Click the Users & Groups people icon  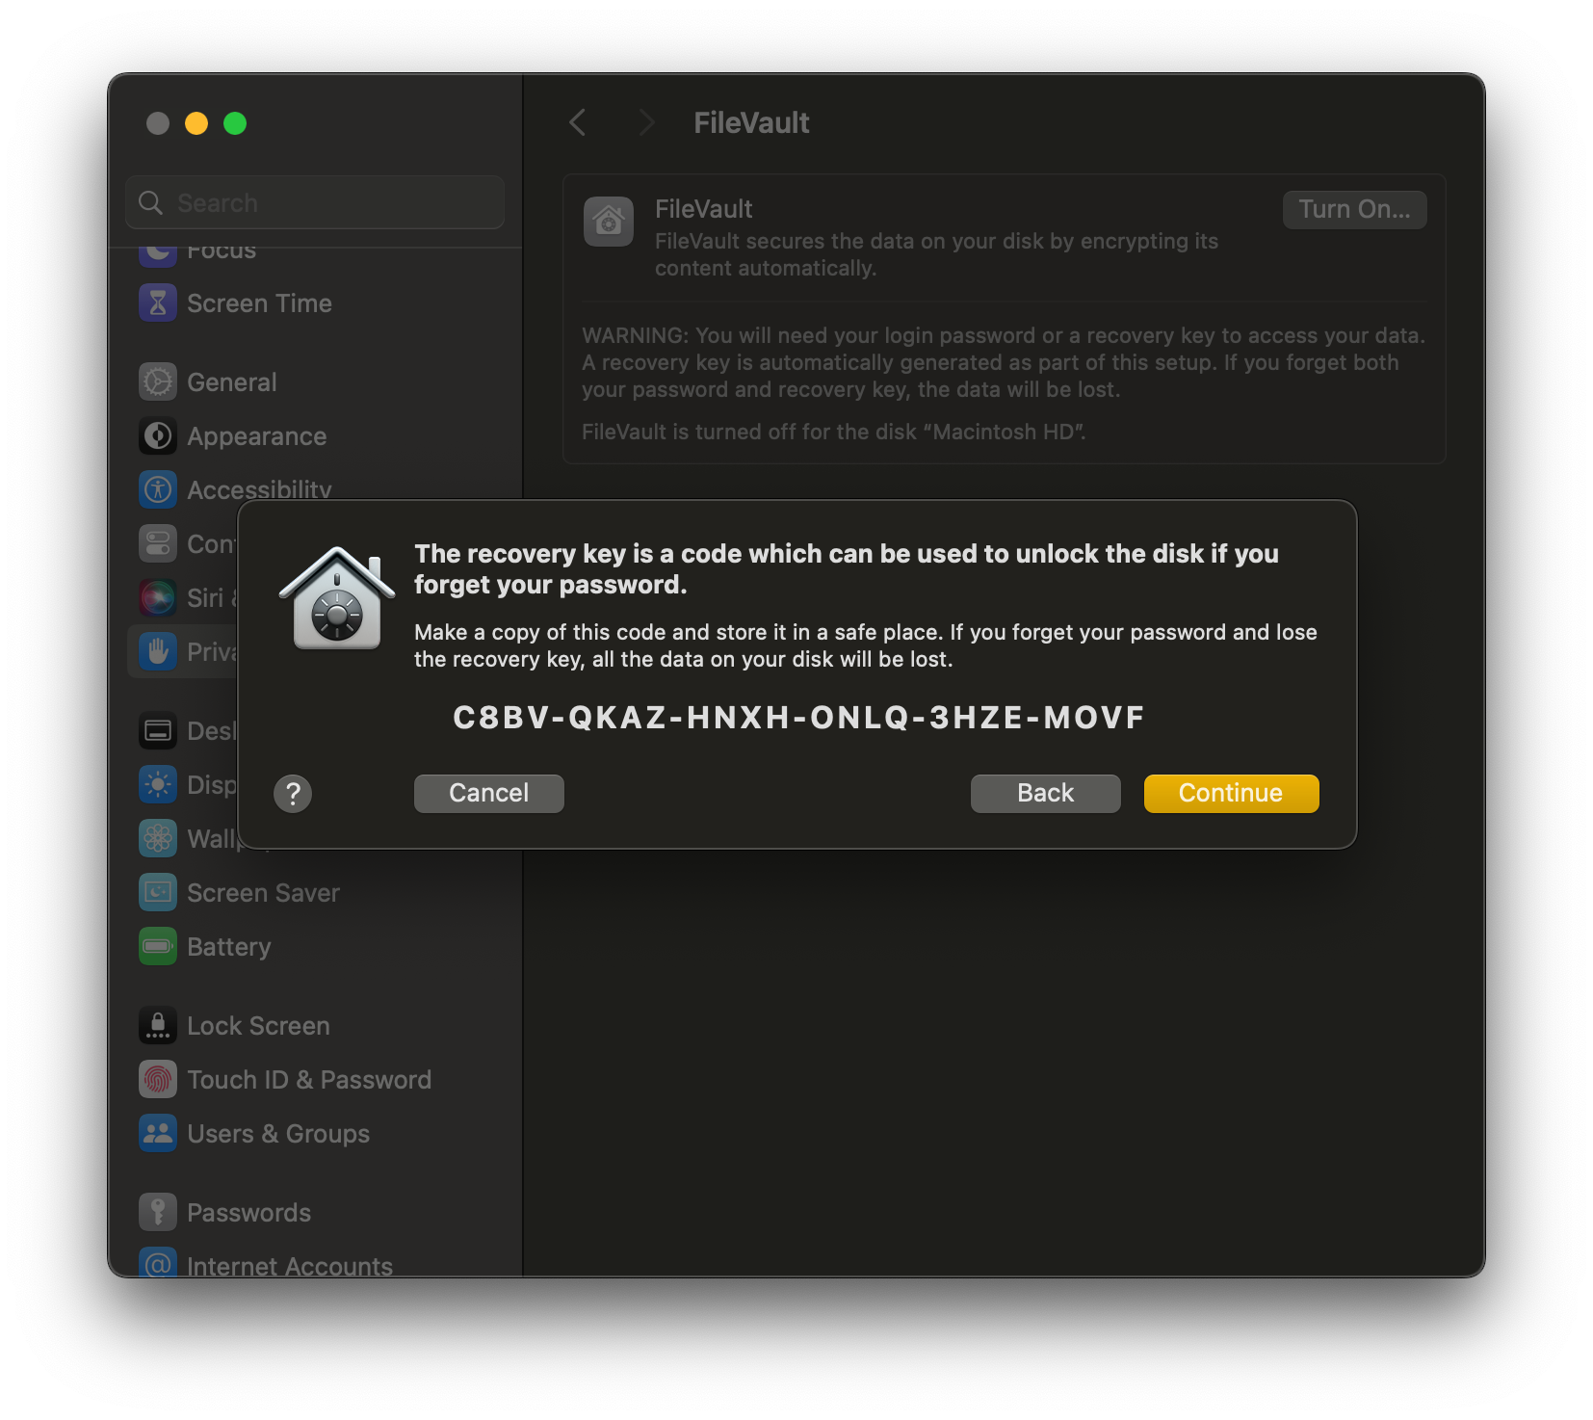point(158,1133)
